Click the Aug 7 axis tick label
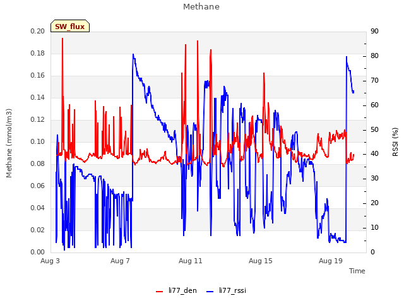The height and width of the screenshot is (303, 404). click(120, 261)
